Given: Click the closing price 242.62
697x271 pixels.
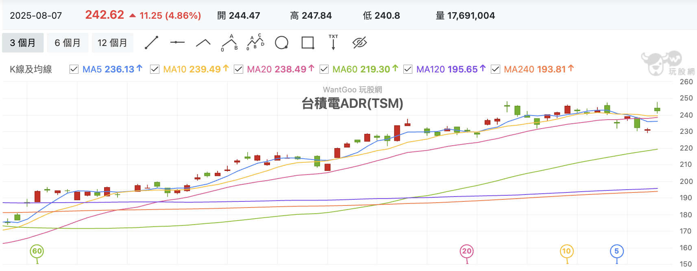Looking at the screenshot, I should pos(105,15).
